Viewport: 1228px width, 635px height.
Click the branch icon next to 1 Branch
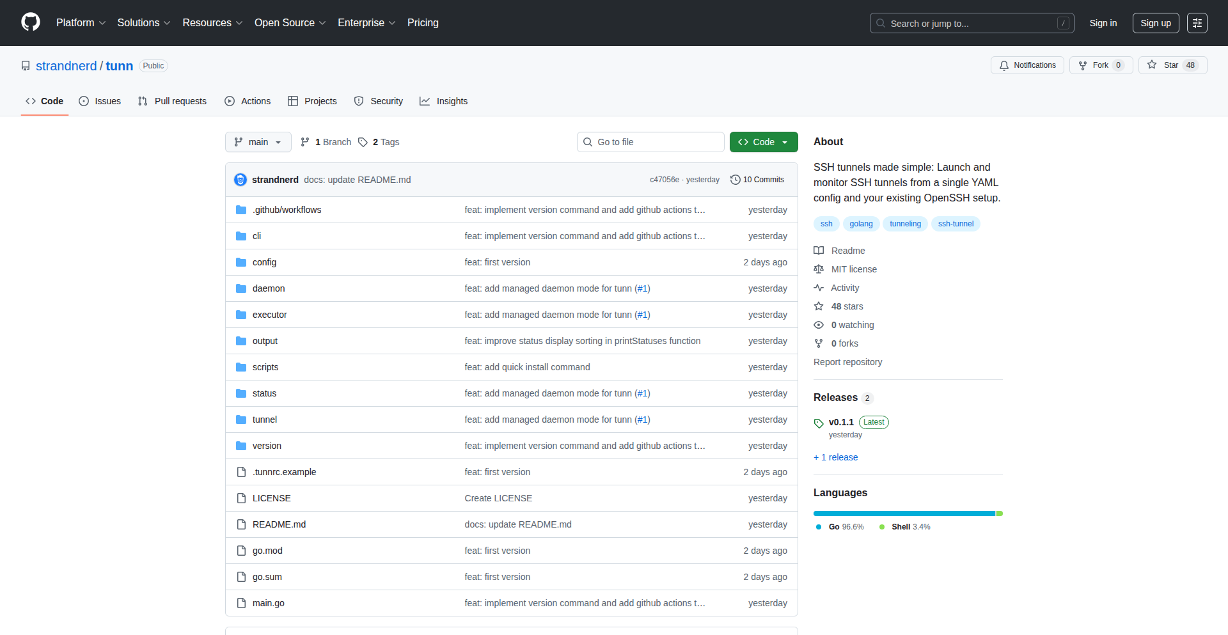(305, 142)
